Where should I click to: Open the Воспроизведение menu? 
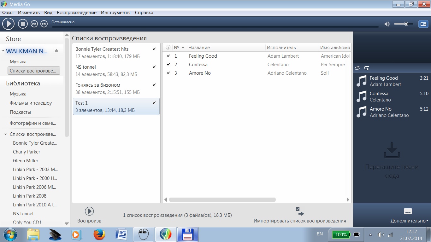pos(77,13)
